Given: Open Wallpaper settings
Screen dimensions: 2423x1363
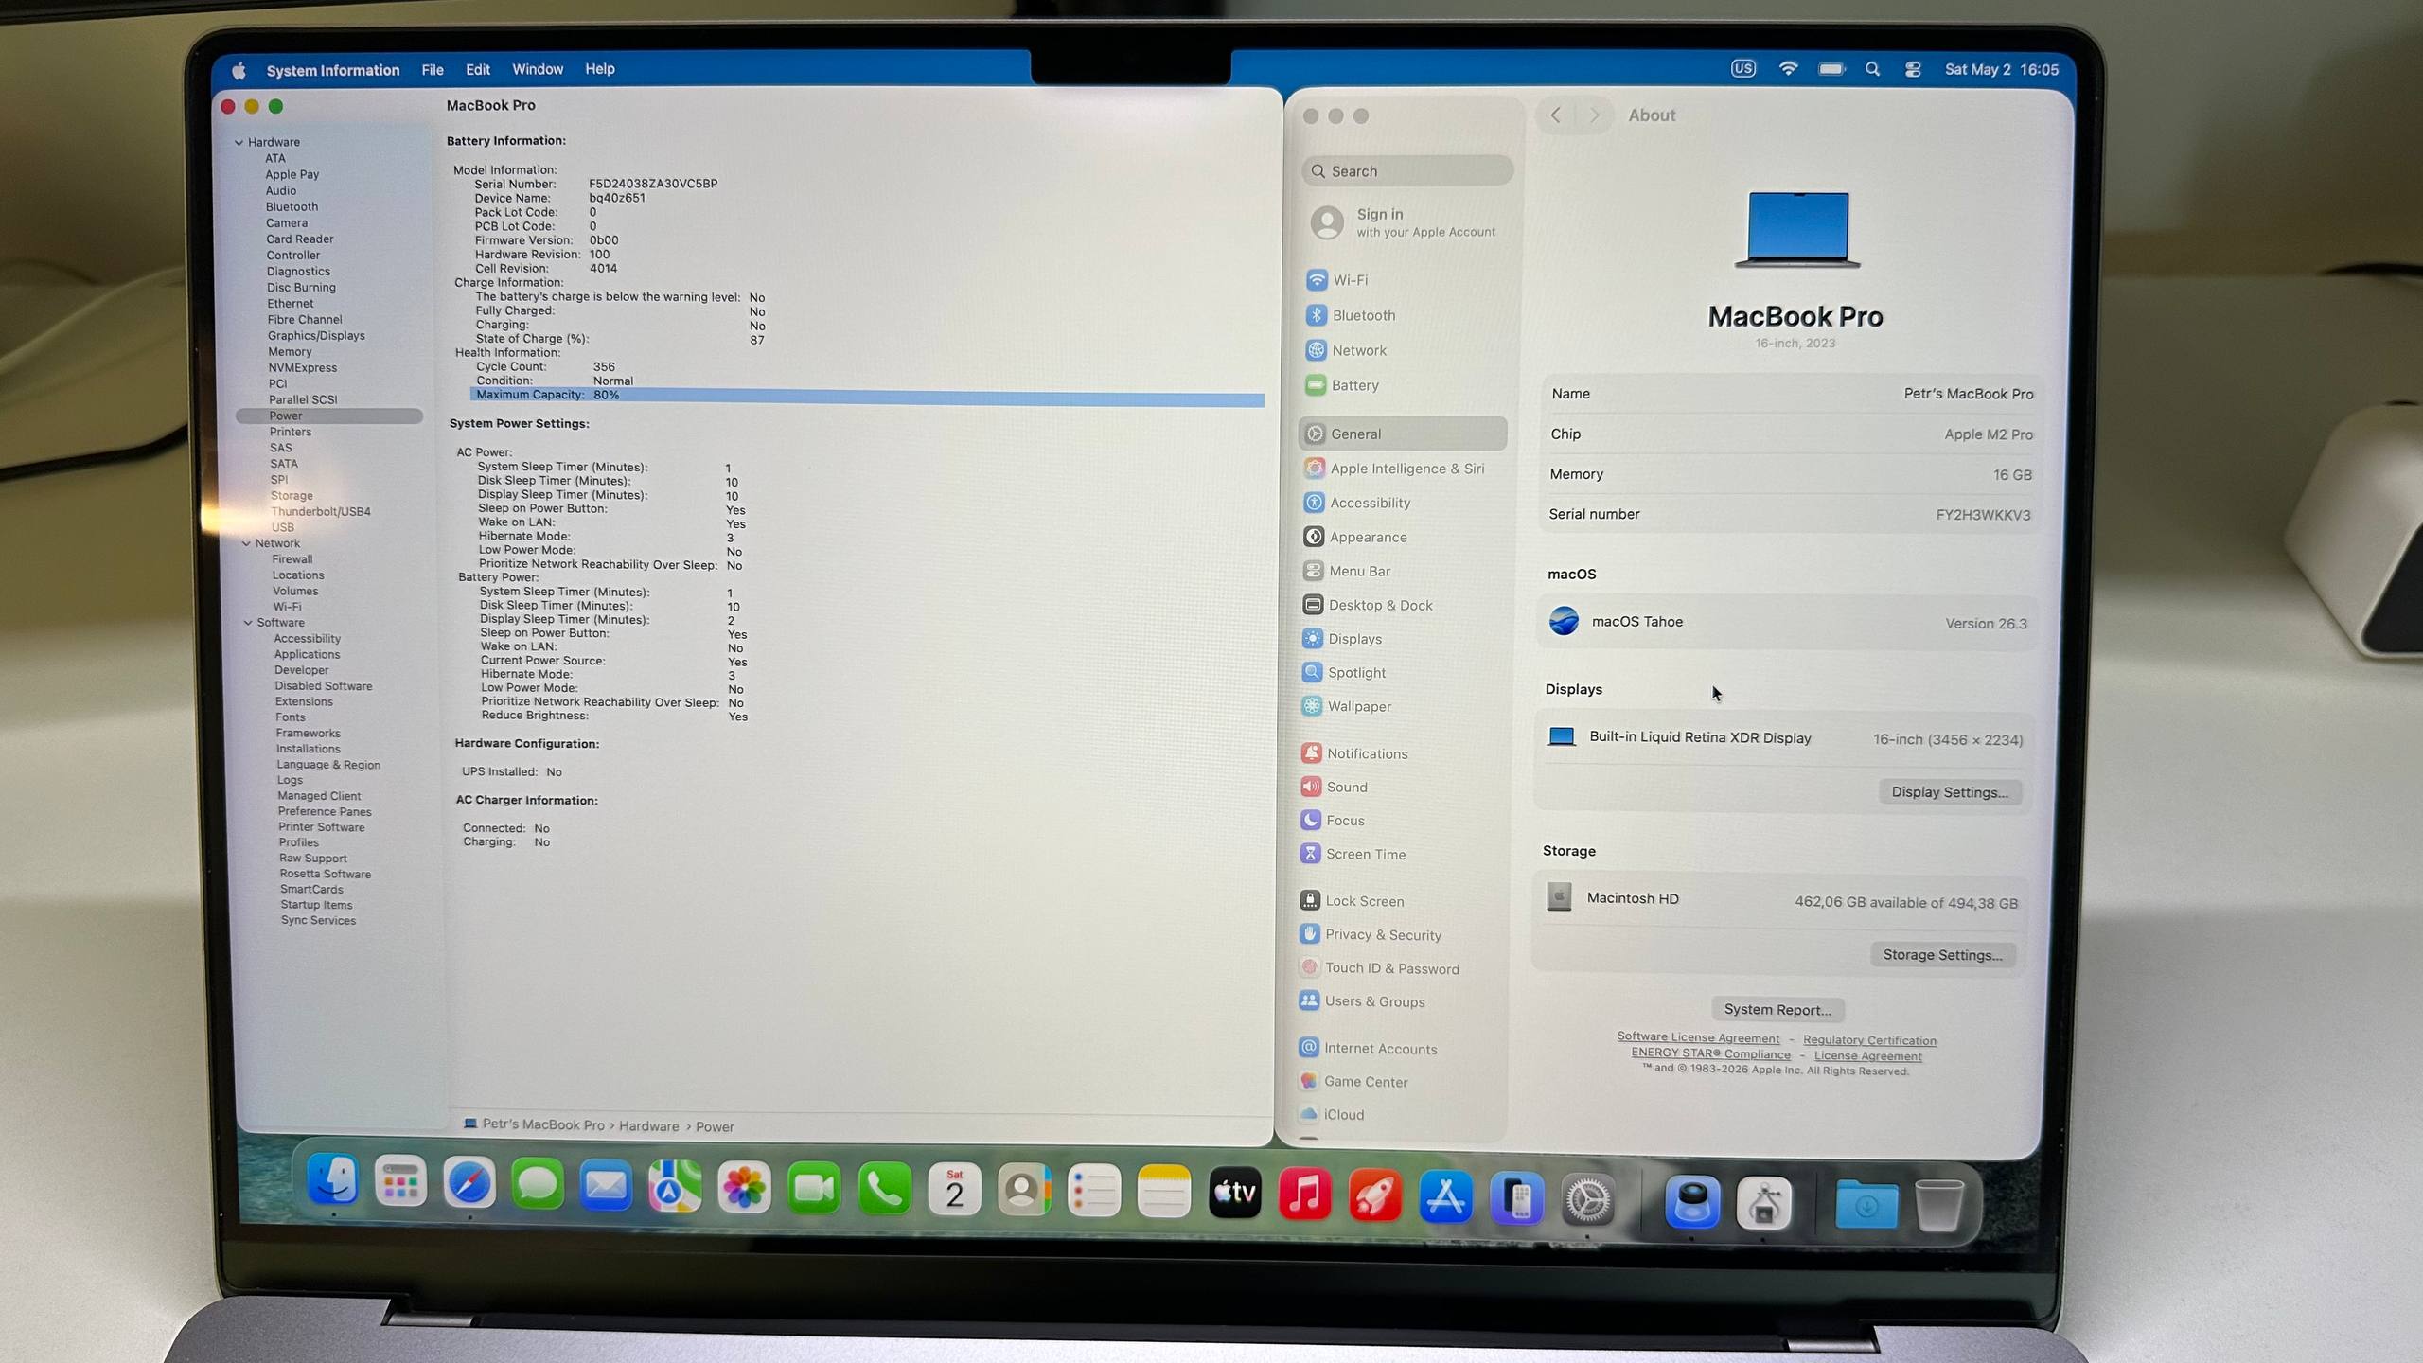Looking at the screenshot, I should (1346, 706).
